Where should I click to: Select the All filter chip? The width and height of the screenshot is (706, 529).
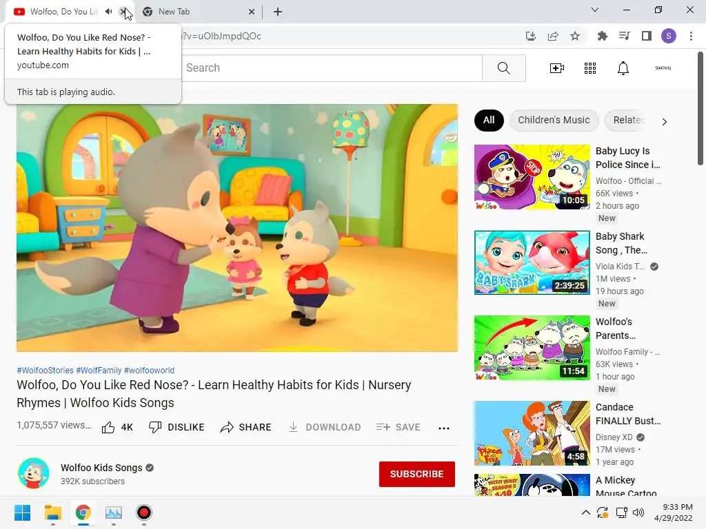[x=489, y=120]
